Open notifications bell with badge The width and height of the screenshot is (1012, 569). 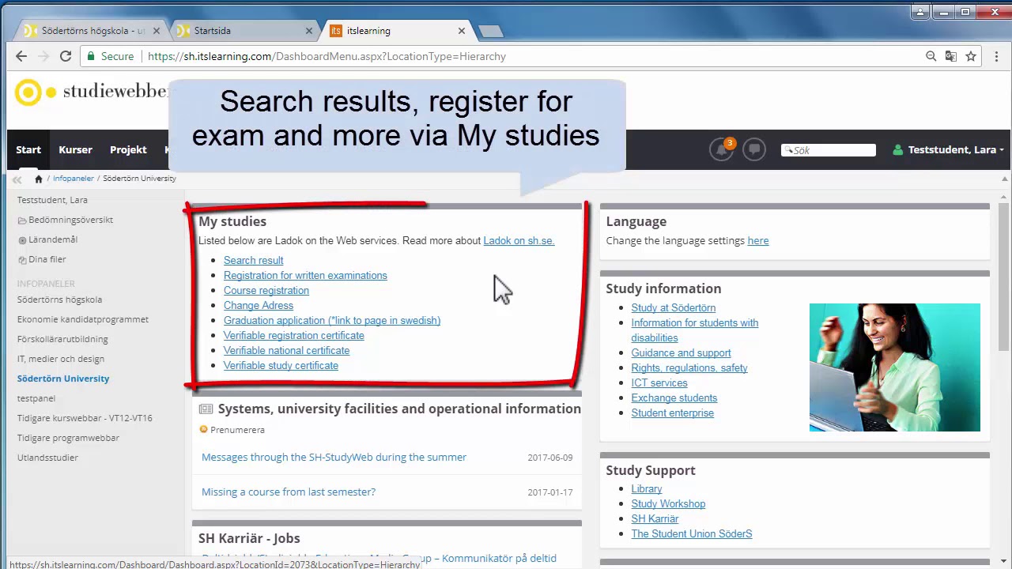coord(721,149)
